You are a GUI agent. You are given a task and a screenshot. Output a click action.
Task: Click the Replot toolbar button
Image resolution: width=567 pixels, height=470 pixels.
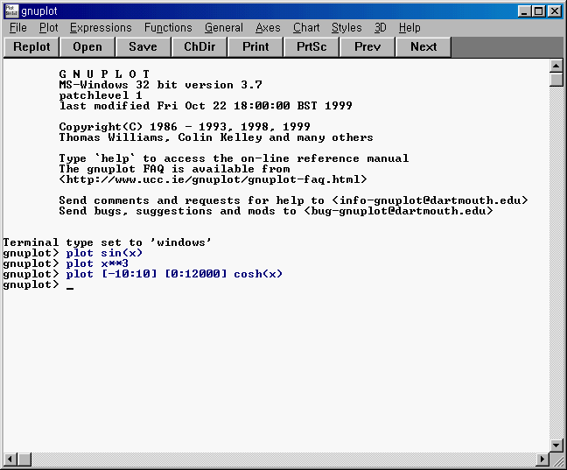(x=31, y=47)
